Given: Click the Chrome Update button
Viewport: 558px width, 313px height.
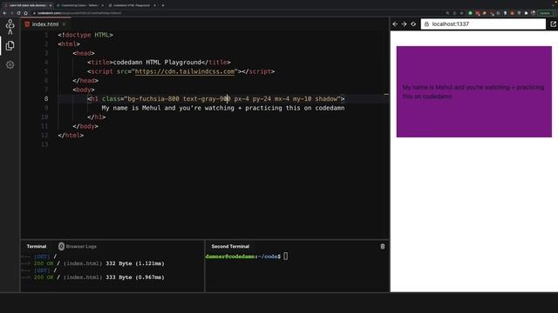Looking at the screenshot, I should coord(545,13).
